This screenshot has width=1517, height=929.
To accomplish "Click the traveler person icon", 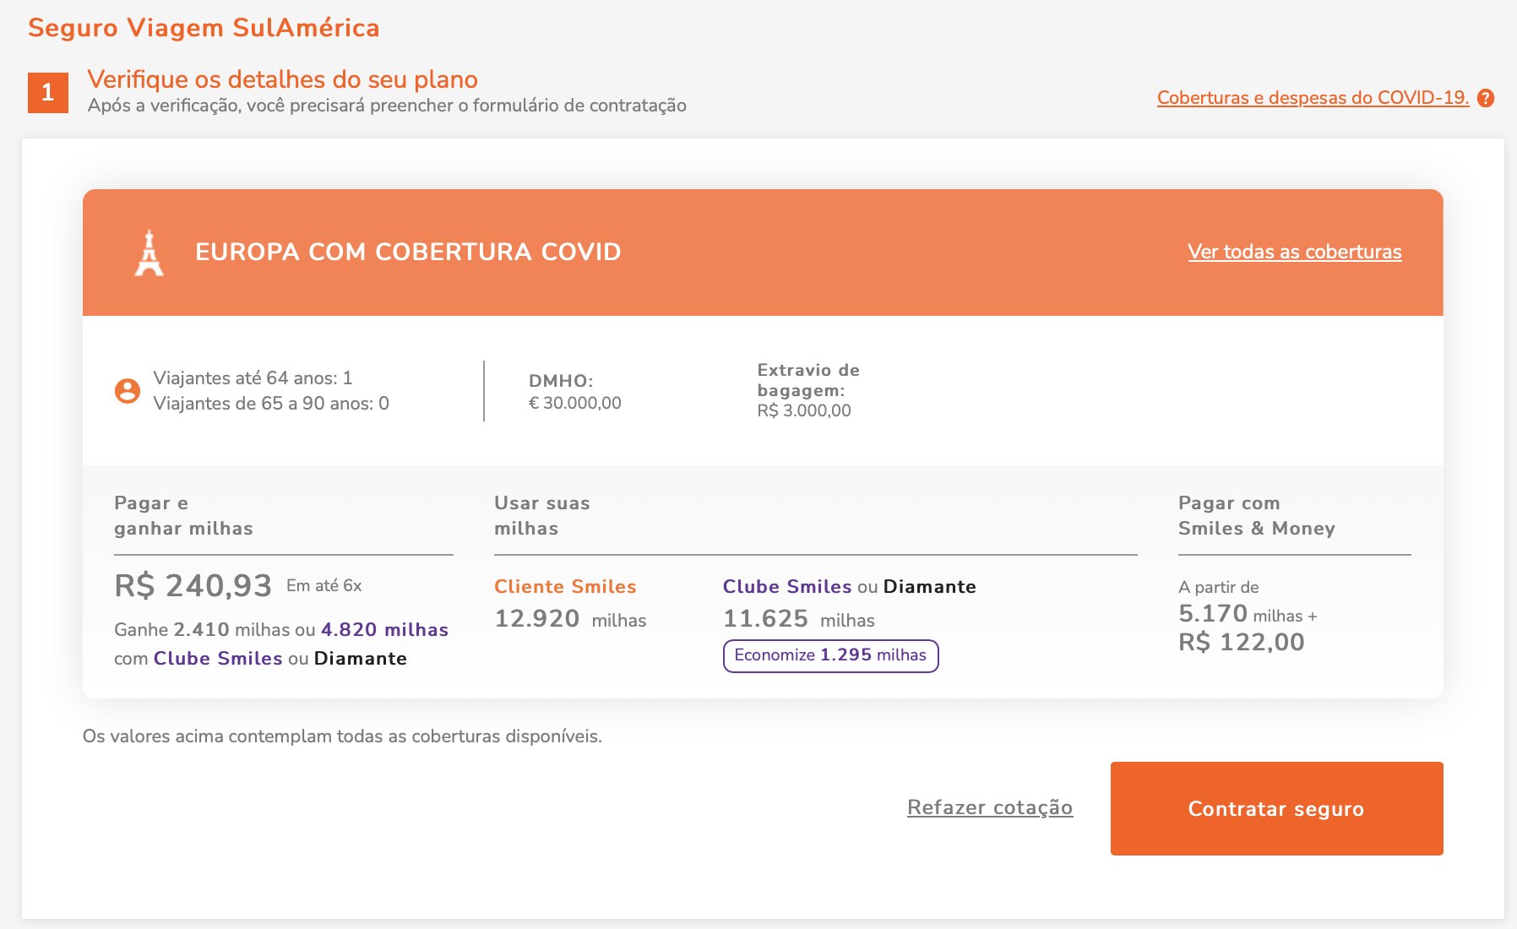I will 128,391.
